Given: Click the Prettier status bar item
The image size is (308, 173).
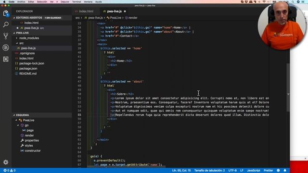Looking at the screenshot, I should 268,171.
